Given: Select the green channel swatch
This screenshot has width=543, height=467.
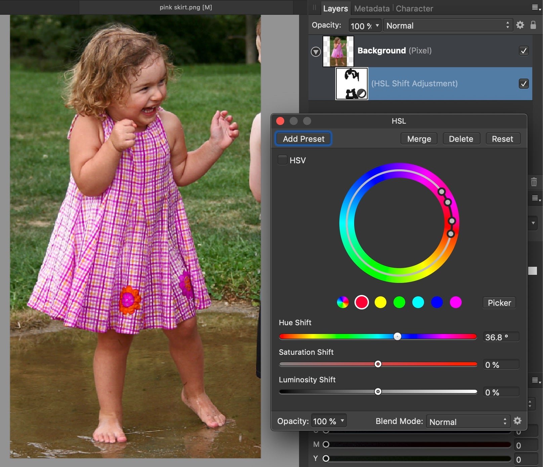Looking at the screenshot, I should click(x=399, y=302).
